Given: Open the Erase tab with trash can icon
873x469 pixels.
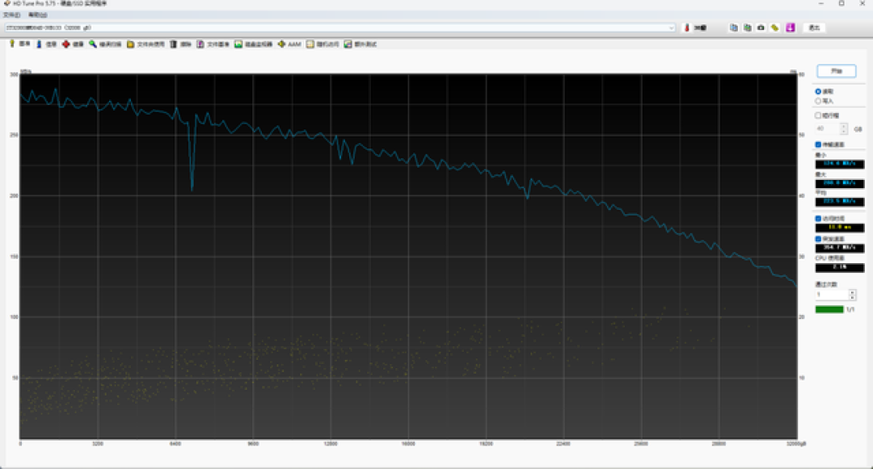Looking at the screenshot, I should 180,44.
